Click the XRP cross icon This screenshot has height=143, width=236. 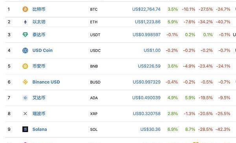25,113
